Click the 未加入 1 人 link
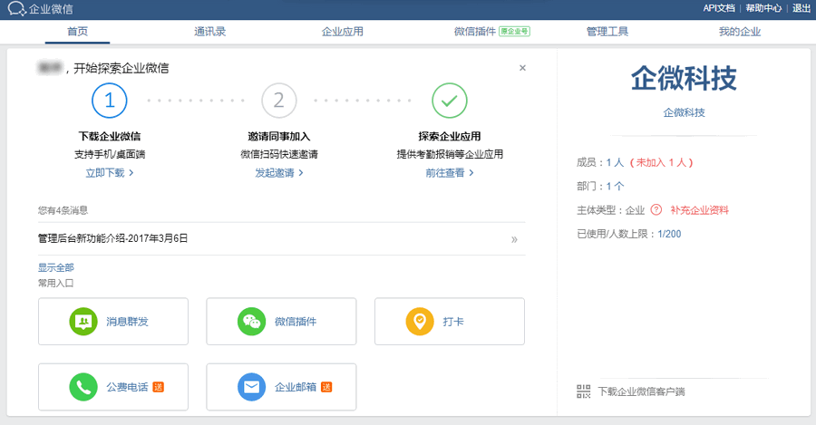816x425 pixels. [x=662, y=162]
